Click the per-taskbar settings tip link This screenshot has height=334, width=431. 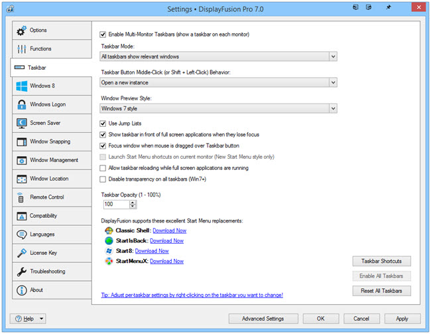[x=192, y=295]
